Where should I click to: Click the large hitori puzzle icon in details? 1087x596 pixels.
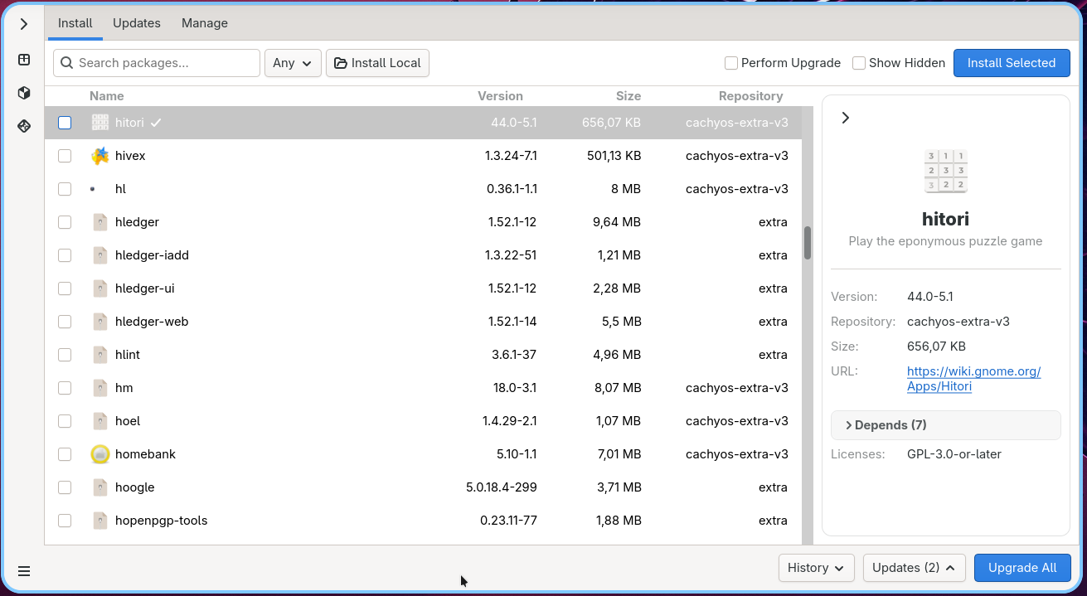point(946,171)
